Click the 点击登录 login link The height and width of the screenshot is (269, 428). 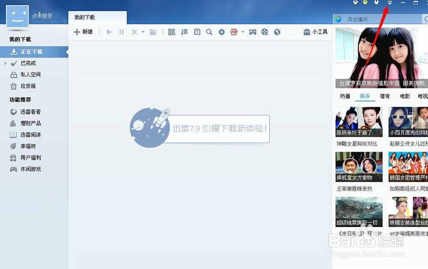[x=42, y=16]
